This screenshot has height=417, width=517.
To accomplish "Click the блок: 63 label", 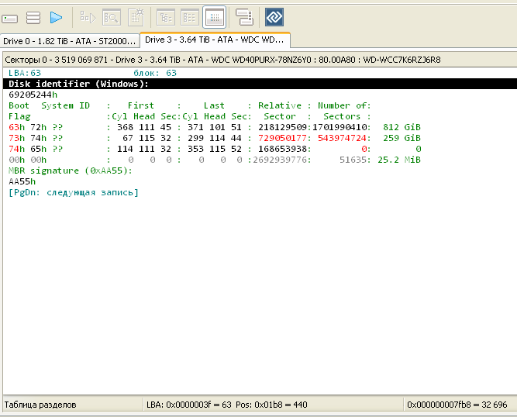I will pyautogui.click(x=155, y=73).
